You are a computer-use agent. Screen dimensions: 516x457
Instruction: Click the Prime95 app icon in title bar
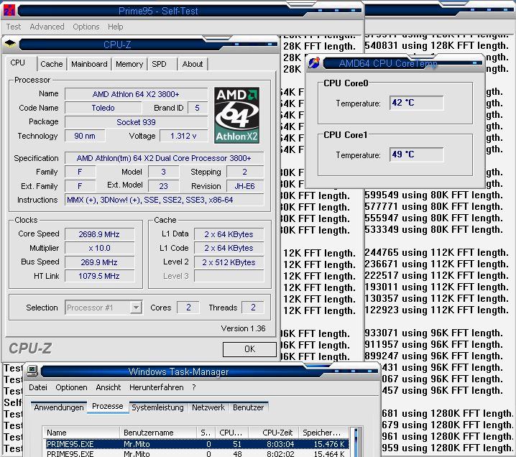pos(9,11)
